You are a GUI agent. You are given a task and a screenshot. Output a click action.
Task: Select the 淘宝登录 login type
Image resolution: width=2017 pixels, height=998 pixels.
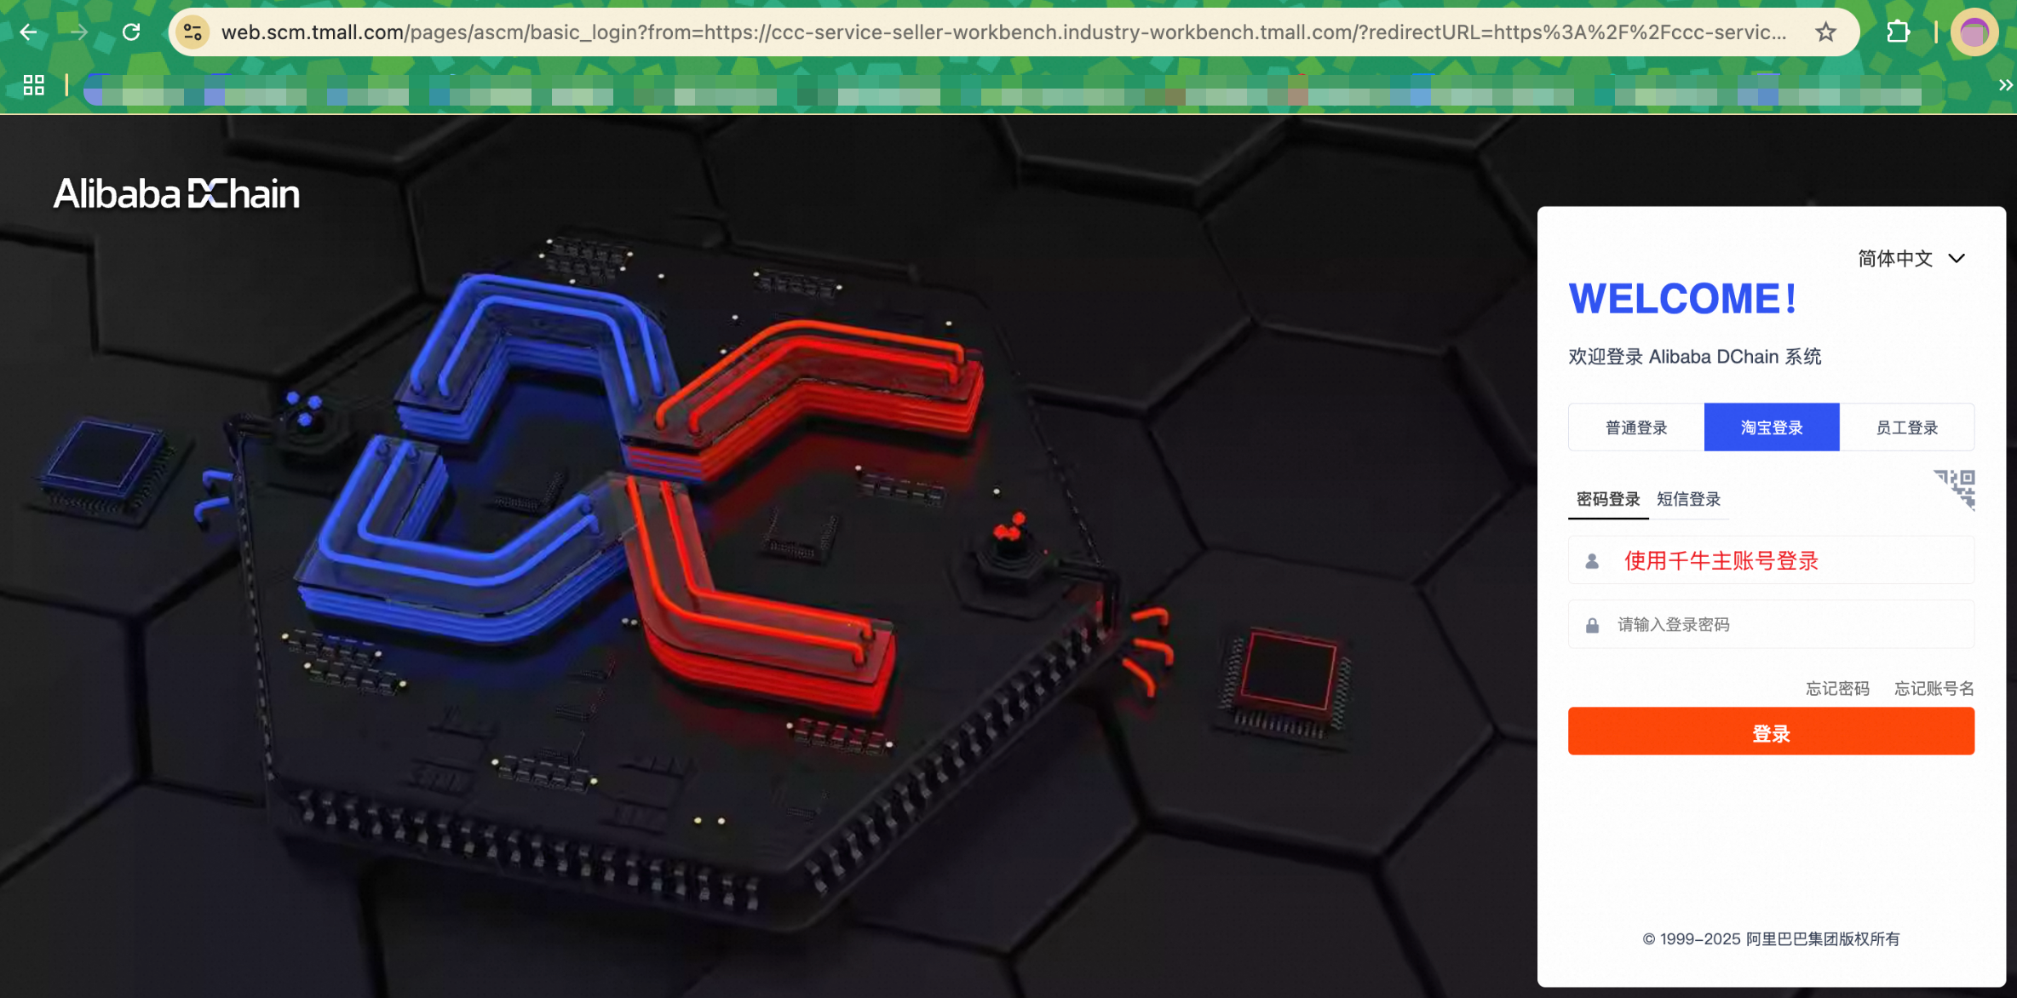[1772, 427]
